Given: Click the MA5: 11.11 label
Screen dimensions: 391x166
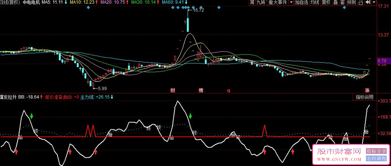Looking at the screenshot, I should (53, 2).
